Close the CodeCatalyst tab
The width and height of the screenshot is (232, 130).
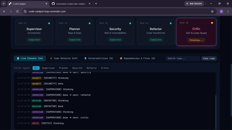click(x=46, y=4)
